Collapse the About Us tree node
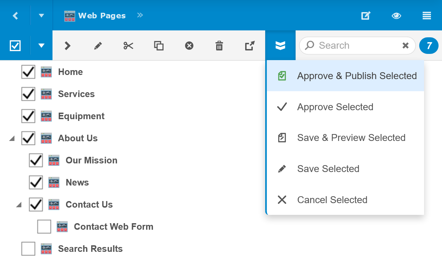 point(12,139)
